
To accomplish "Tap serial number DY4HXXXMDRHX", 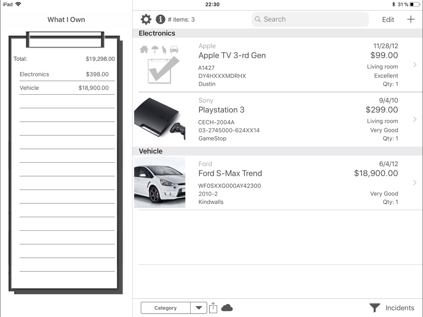I will point(222,76).
